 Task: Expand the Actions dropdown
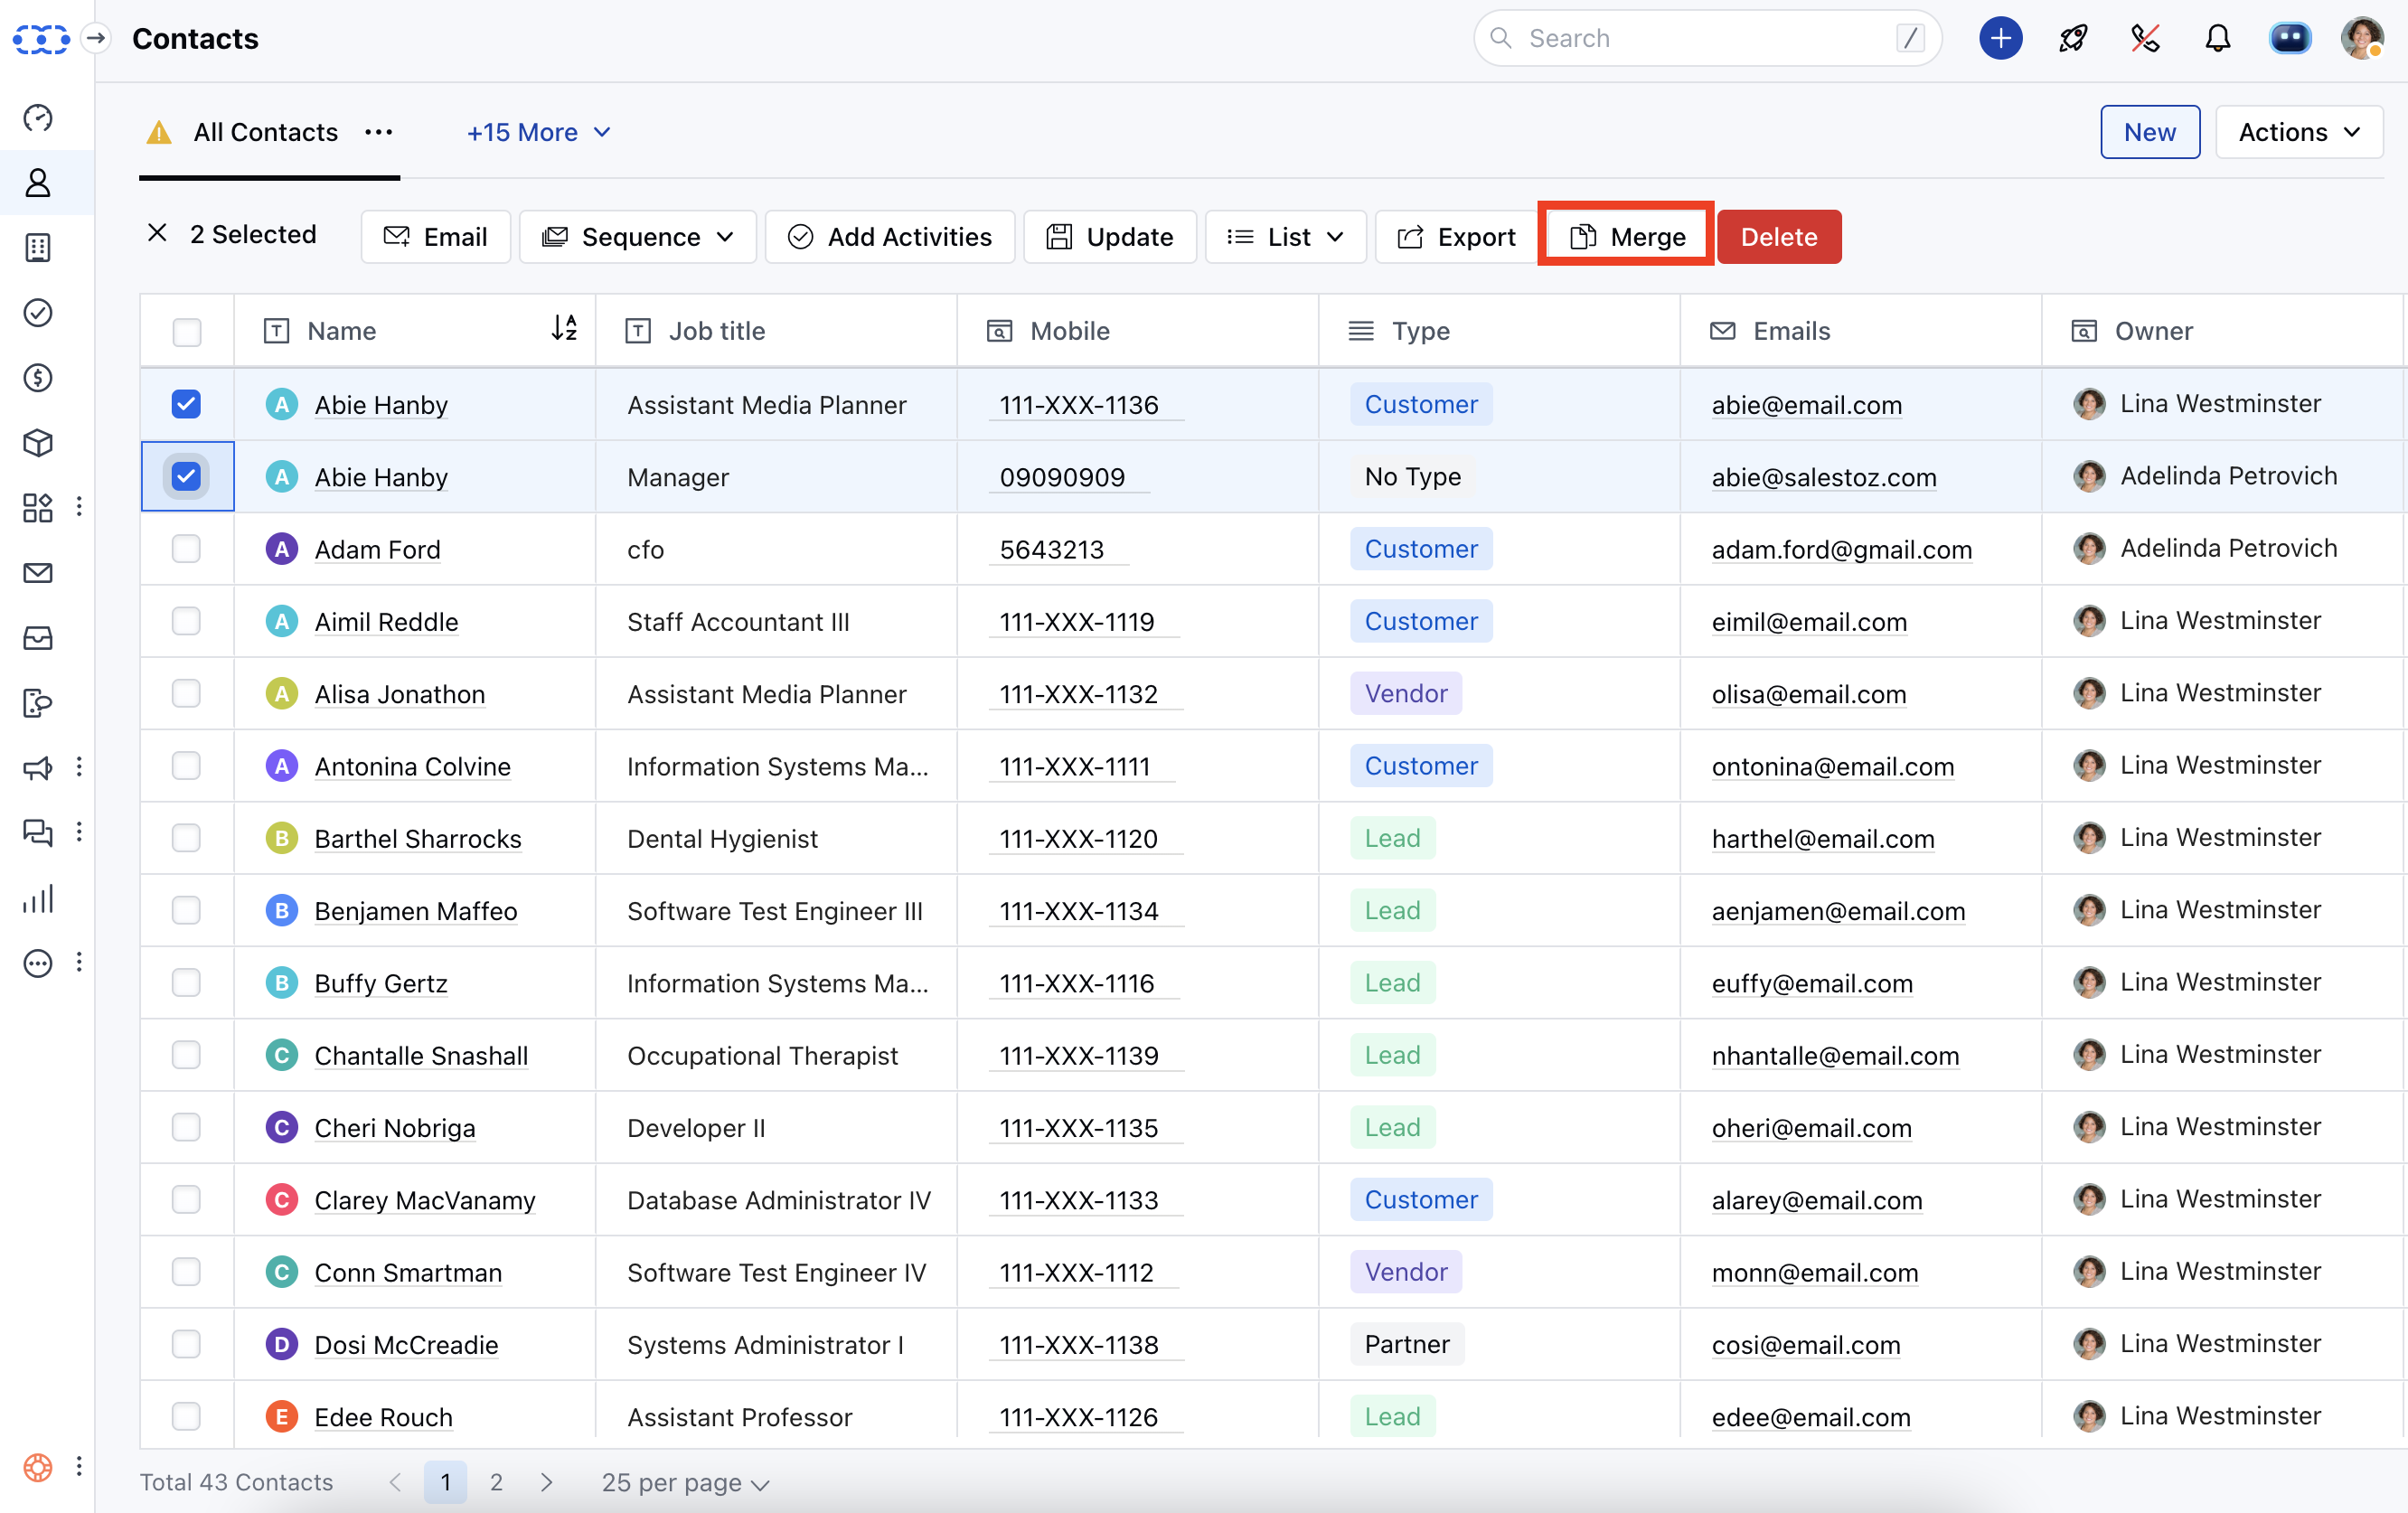coord(2298,132)
